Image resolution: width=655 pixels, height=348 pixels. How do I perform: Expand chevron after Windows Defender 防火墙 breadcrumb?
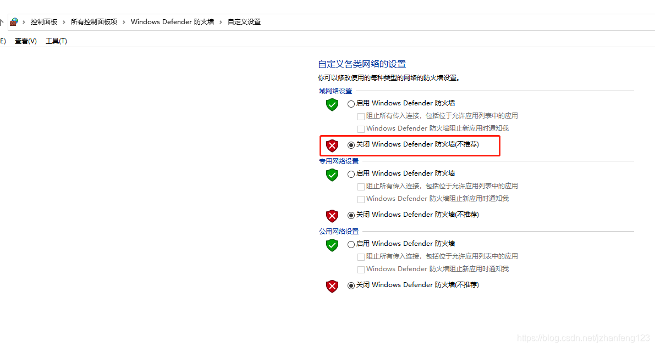pyautogui.click(x=221, y=22)
